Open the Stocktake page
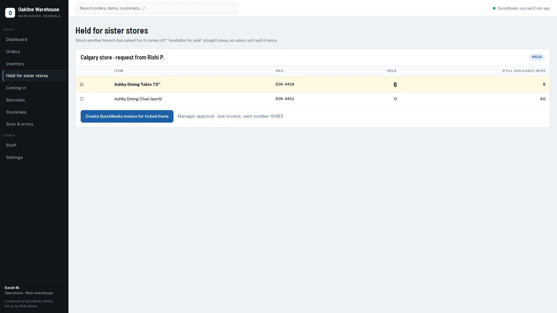This screenshot has height=313, width=557. point(34,112)
